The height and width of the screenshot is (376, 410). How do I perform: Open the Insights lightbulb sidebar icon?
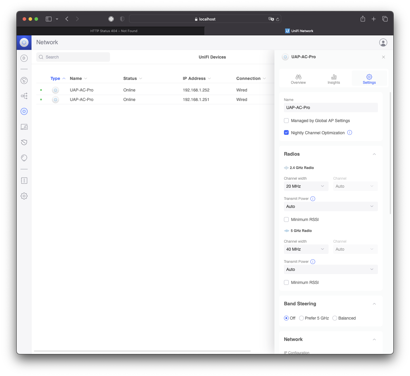tap(24, 158)
